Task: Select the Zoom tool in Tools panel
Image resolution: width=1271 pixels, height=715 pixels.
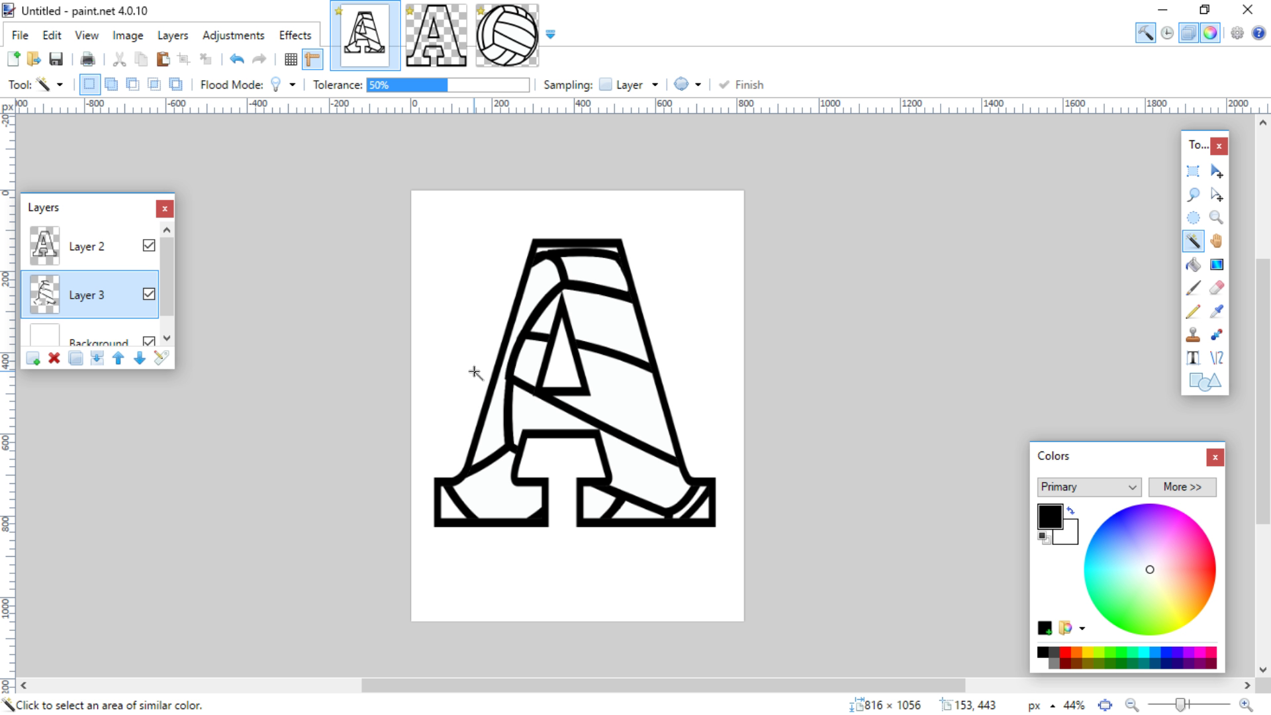Action: click(x=1217, y=218)
